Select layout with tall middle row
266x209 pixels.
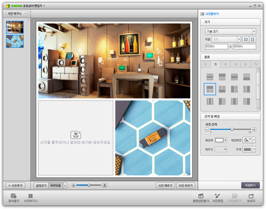coord(234,77)
